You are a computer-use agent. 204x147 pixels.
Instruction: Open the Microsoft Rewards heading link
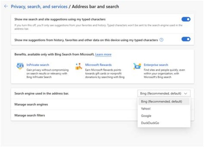[x=98, y=65]
